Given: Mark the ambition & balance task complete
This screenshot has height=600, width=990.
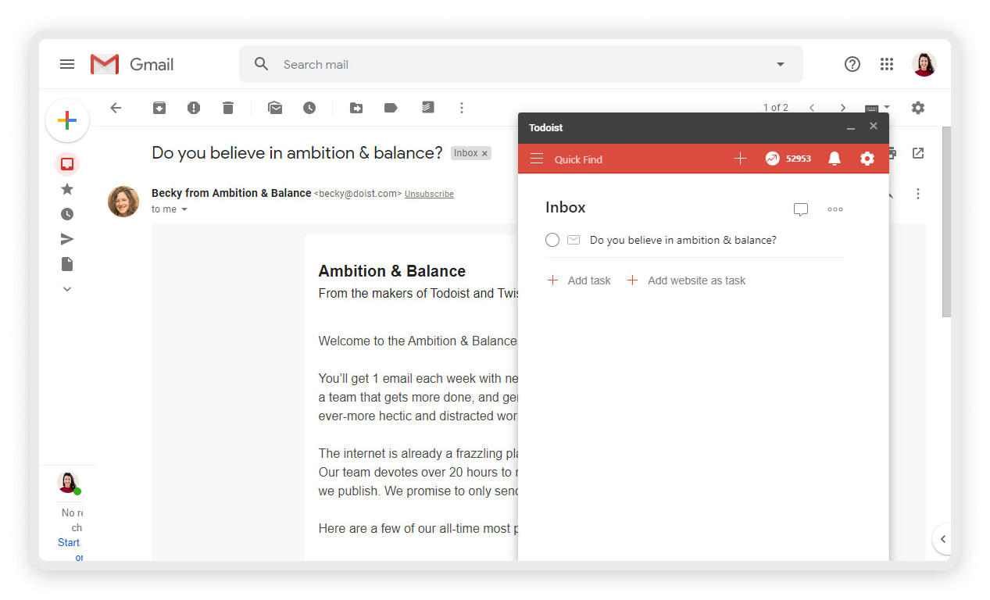Looking at the screenshot, I should [x=552, y=240].
